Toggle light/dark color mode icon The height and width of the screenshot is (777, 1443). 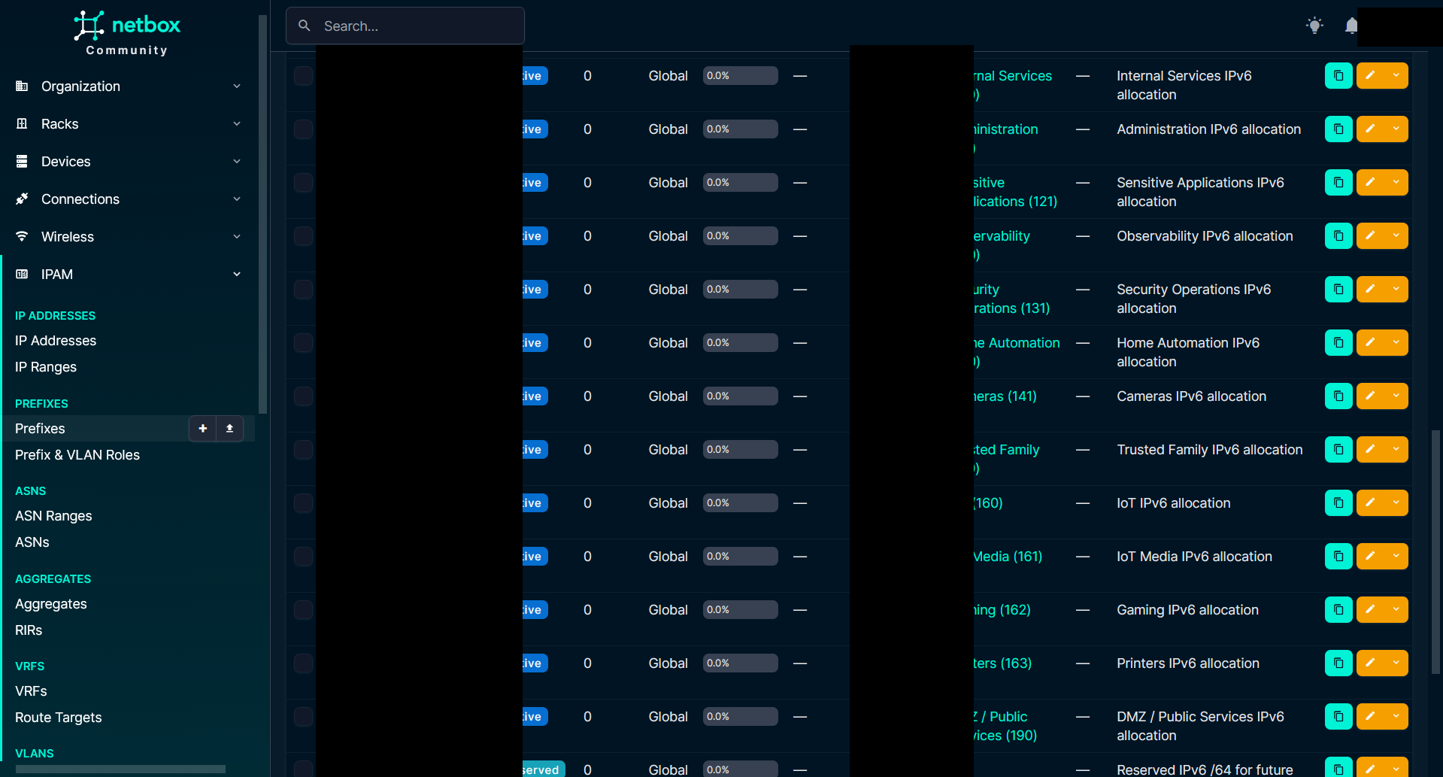(1314, 26)
